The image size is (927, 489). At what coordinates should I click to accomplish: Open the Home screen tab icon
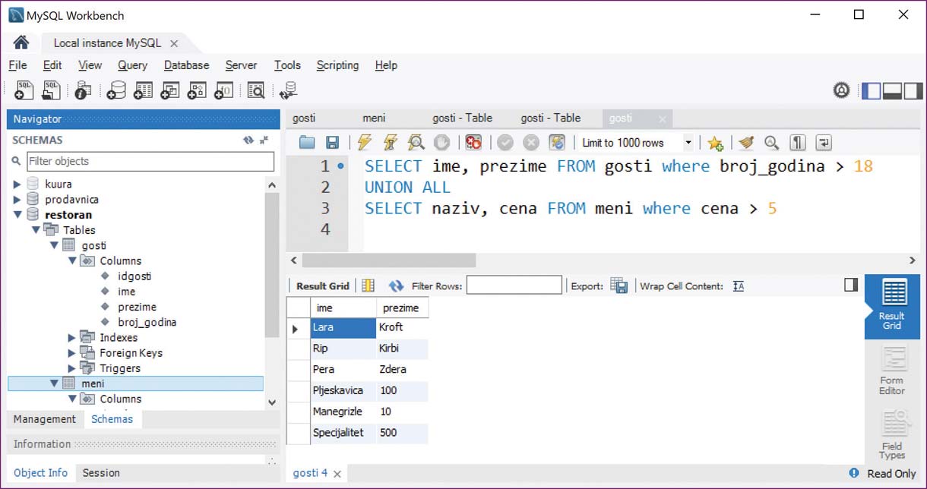pos(21,43)
